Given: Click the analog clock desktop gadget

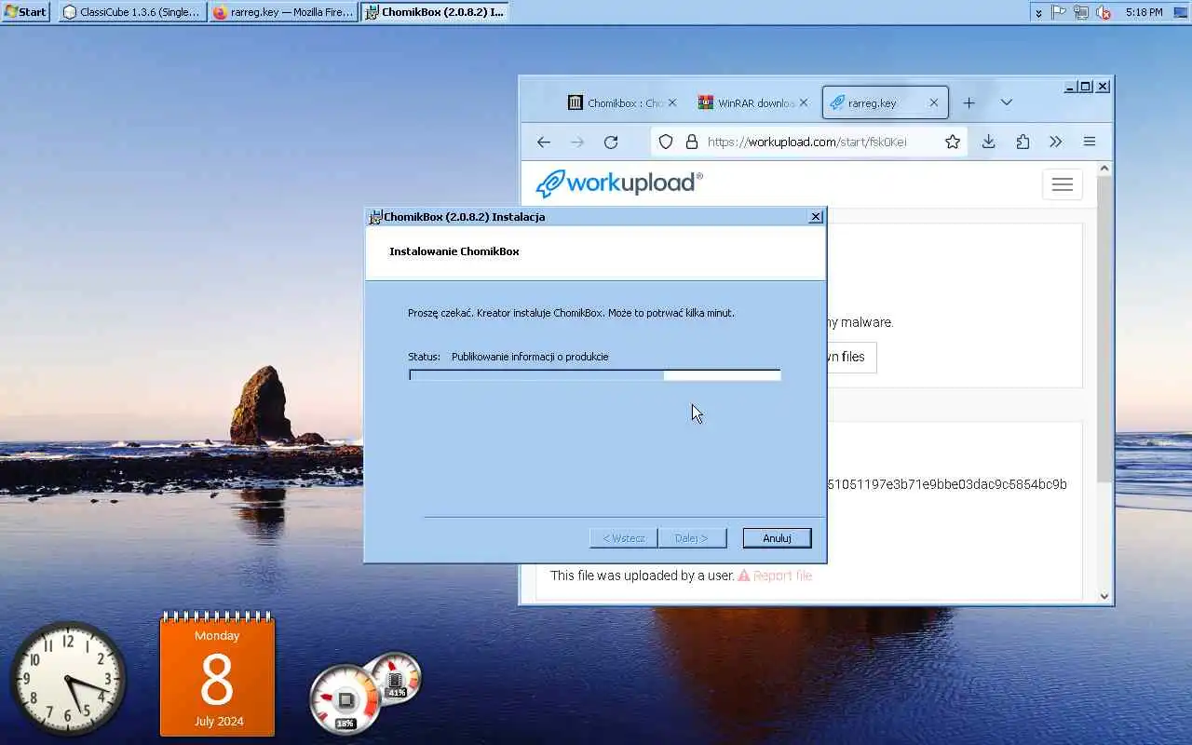Looking at the screenshot, I should pos(68,679).
